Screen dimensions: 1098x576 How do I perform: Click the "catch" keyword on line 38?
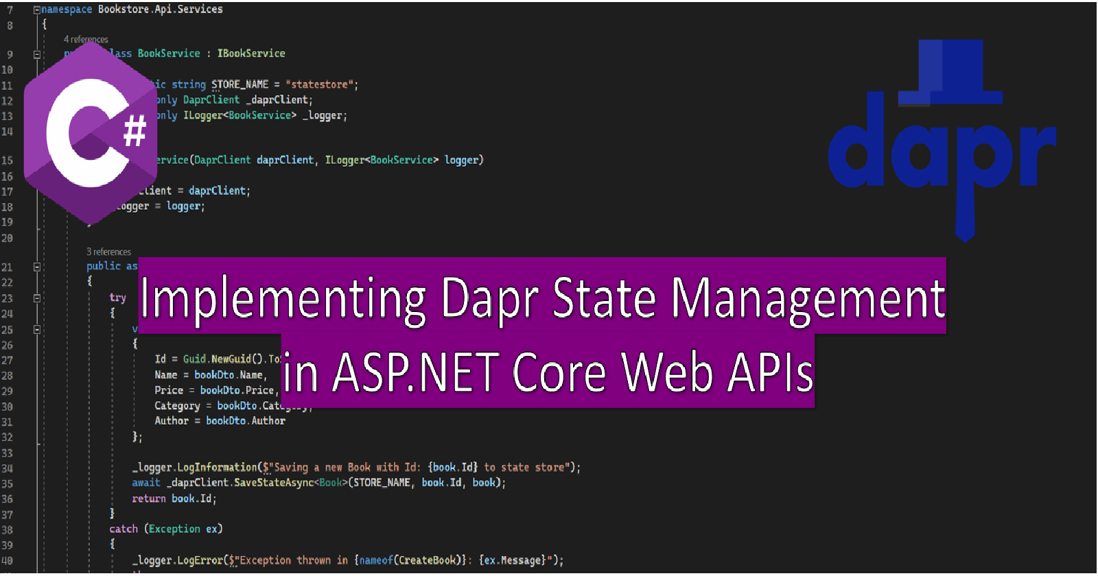point(124,529)
